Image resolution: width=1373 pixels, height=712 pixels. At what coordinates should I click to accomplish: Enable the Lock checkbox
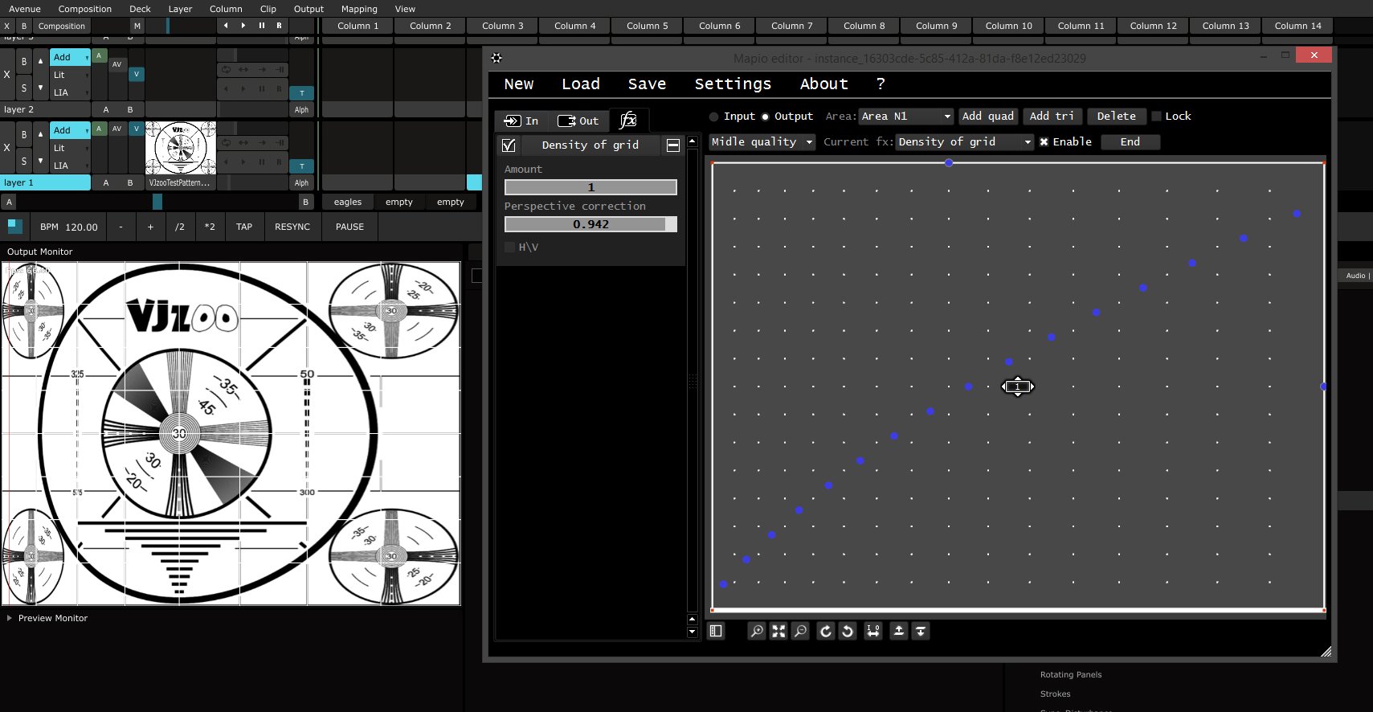tap(1157, 117)
